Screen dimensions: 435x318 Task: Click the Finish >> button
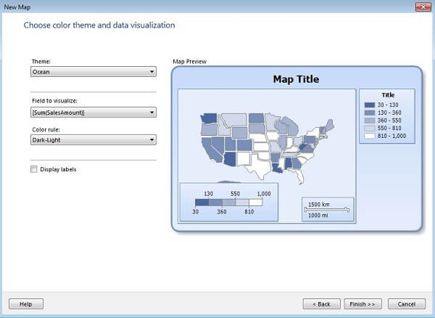tap(363, 303)
